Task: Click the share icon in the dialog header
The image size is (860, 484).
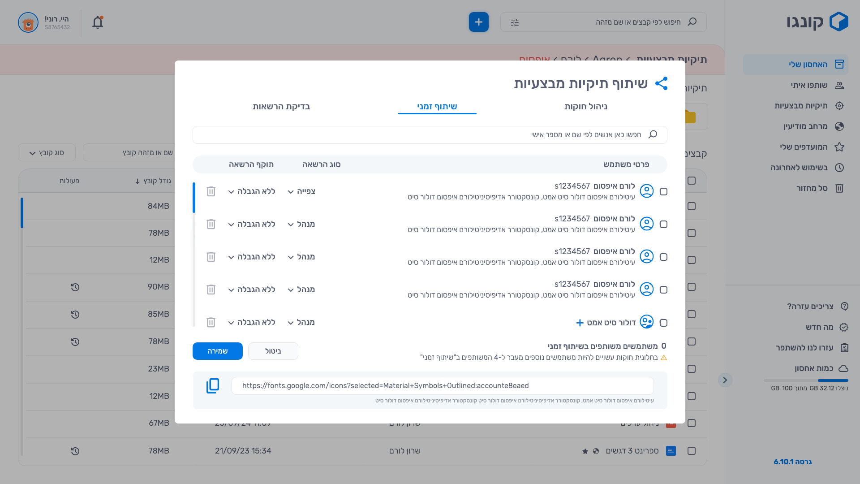Action: (x=662, y=83)
